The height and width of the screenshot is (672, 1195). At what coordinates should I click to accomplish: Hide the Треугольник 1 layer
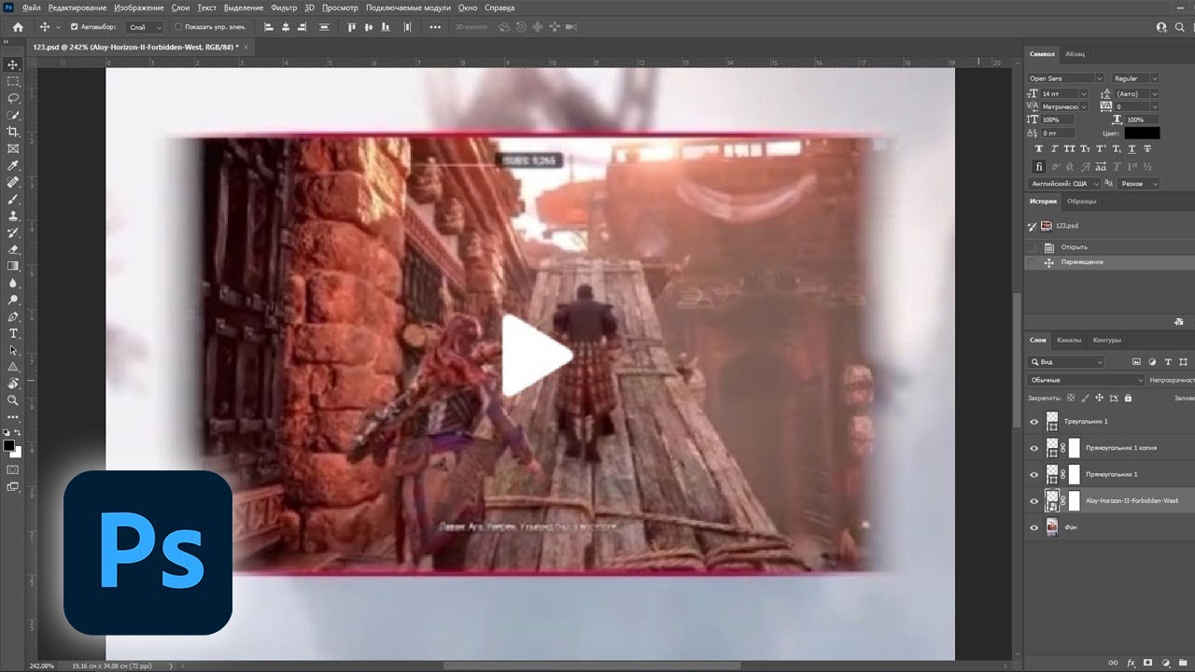point(1033,422)
